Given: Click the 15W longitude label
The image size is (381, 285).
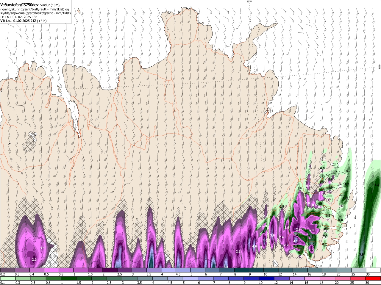Looking at the screenshot, I should [249, 1].
